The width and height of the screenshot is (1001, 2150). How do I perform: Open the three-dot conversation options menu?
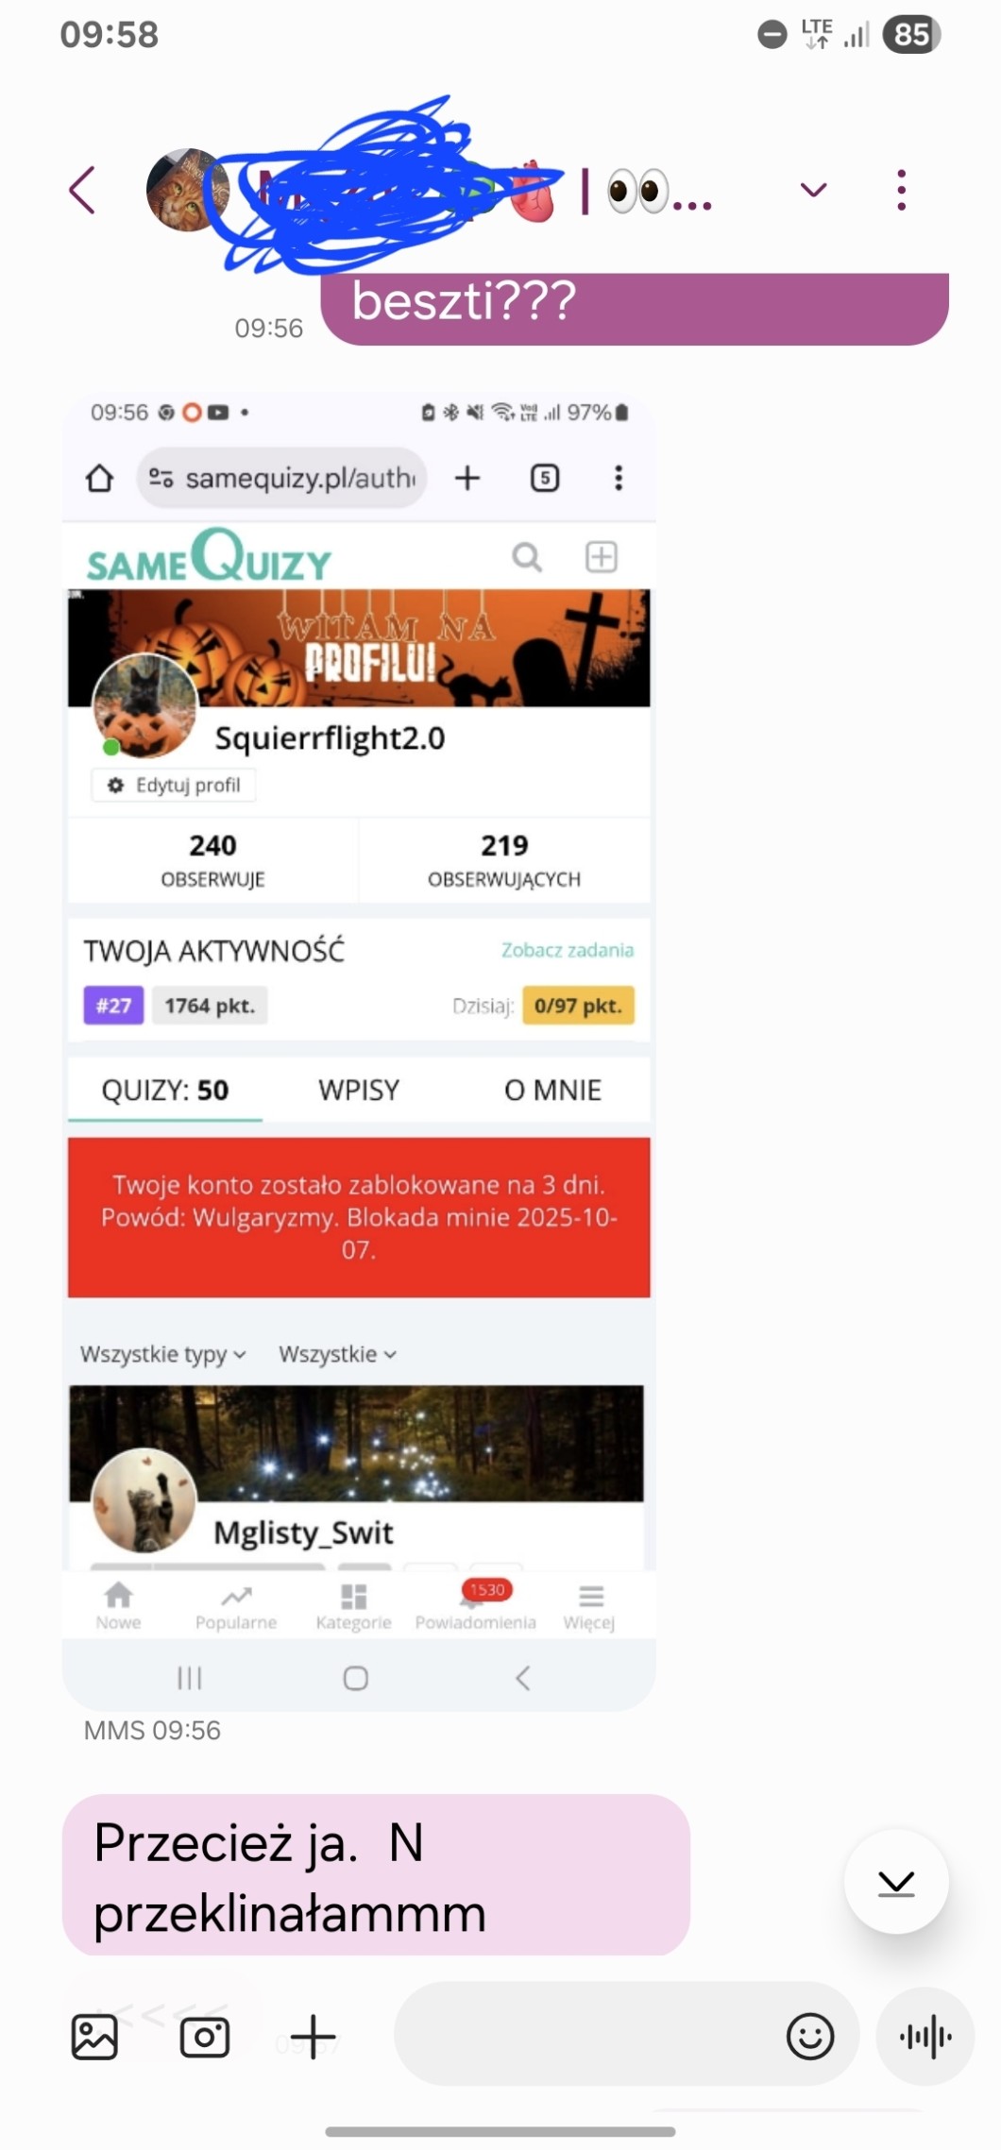[902, 190]
